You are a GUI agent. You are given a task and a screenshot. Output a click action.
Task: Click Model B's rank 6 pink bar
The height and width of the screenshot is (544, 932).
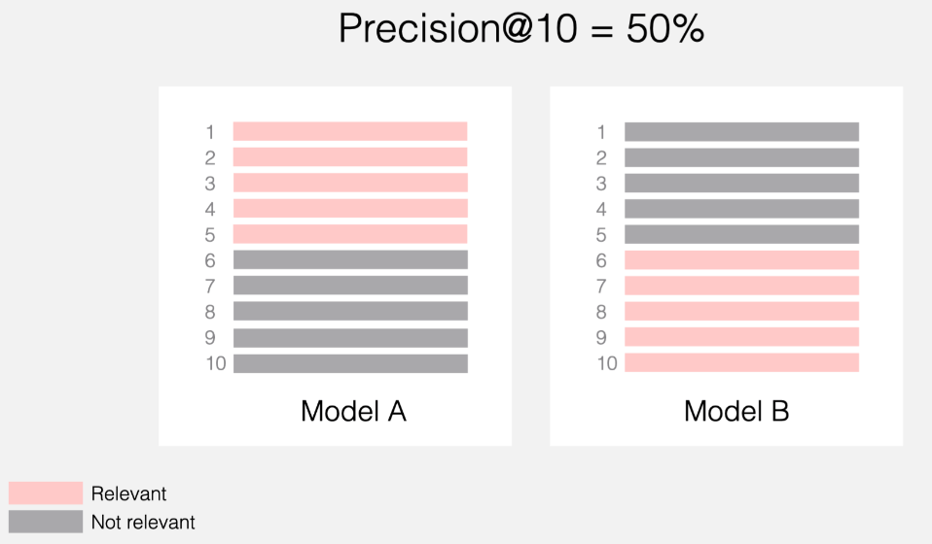tap(741, 259)
